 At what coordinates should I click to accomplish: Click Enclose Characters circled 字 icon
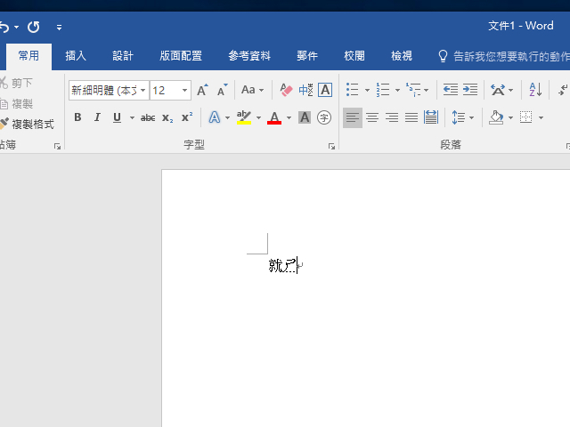tap(324, 117)
